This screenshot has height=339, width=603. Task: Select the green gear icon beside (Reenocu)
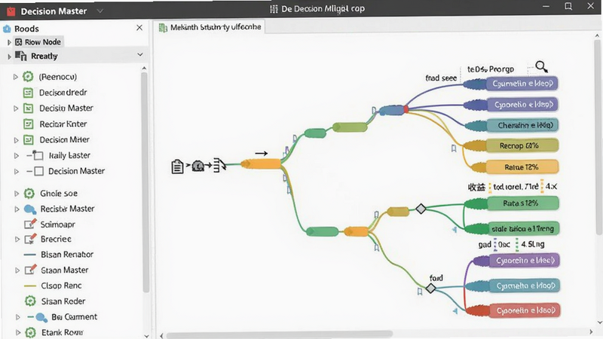tap(28, 77)
